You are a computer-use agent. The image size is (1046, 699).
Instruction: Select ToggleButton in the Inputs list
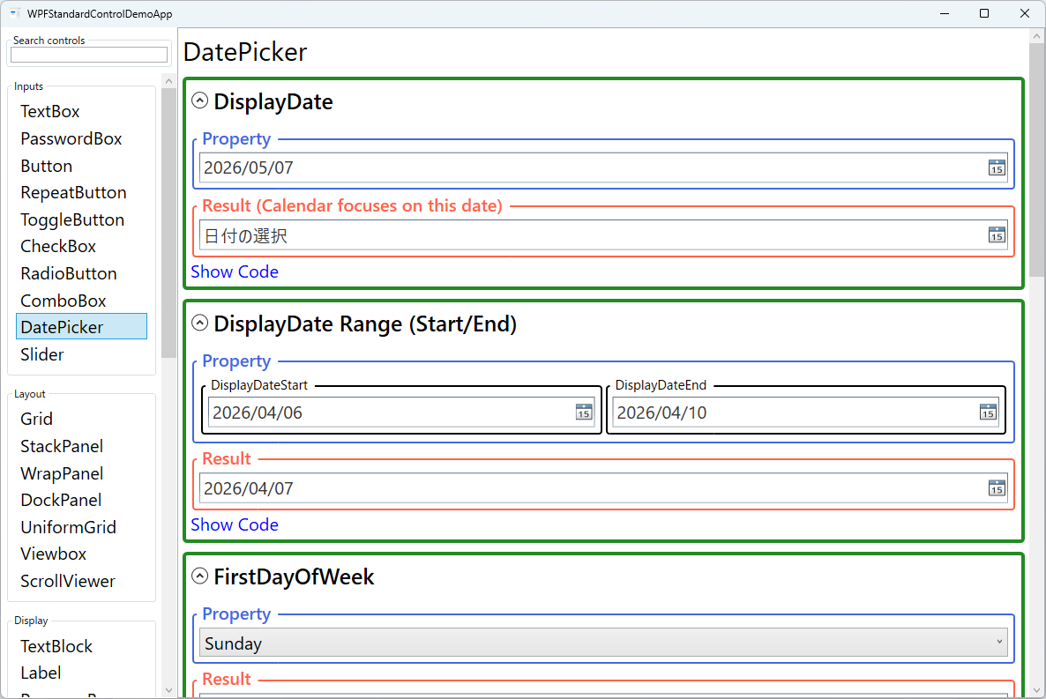pos(81,220)
